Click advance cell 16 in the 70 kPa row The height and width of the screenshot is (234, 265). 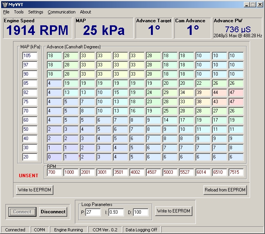[137, 111]
